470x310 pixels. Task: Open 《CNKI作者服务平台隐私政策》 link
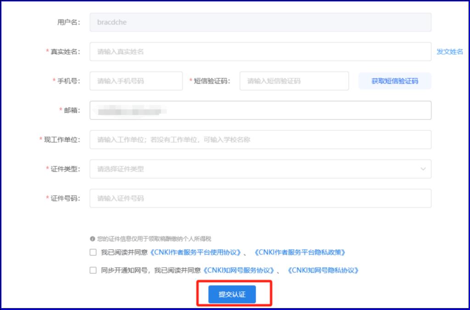coord(300,252)
